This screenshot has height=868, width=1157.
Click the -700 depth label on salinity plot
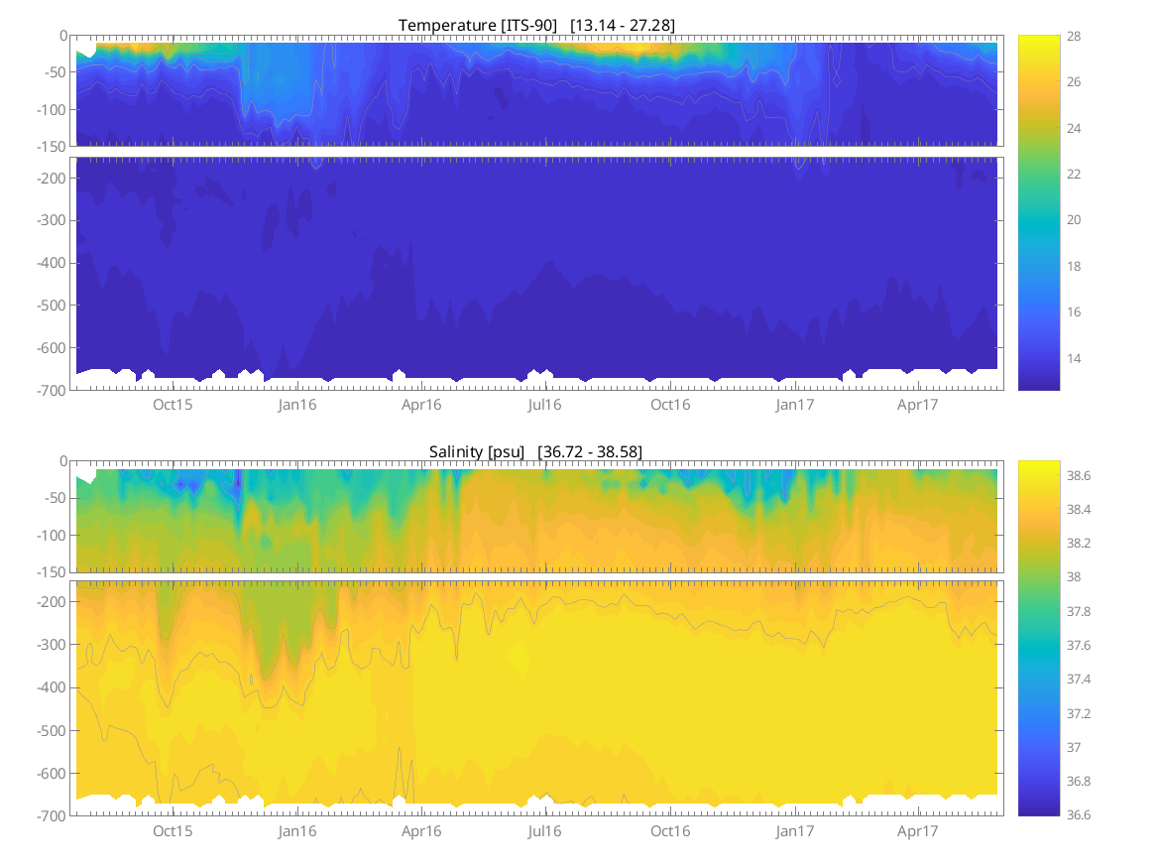click(x=51, y=815)
